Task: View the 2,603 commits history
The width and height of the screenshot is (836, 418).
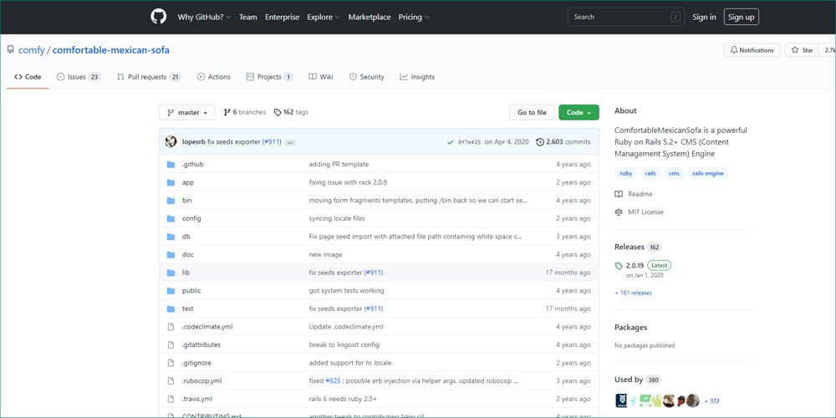Action: tap(563, 142)
